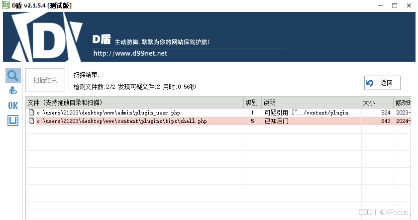Screen dimensions: 418x220
Task: Open the user clone detection sidebar icon
Action: [13, 91]
